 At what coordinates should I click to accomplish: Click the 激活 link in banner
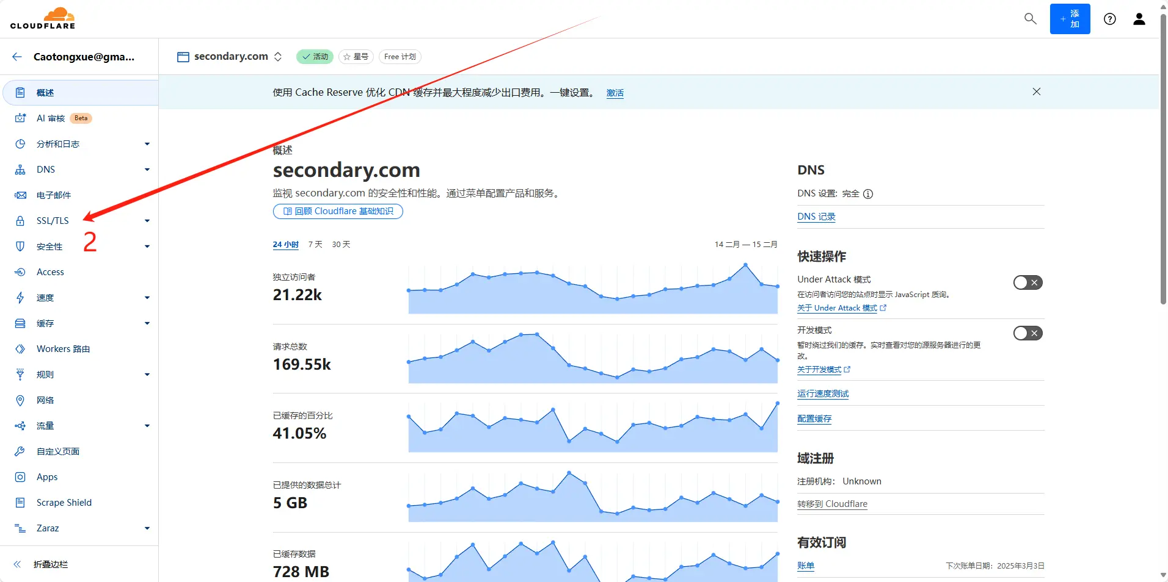(615, 93)
